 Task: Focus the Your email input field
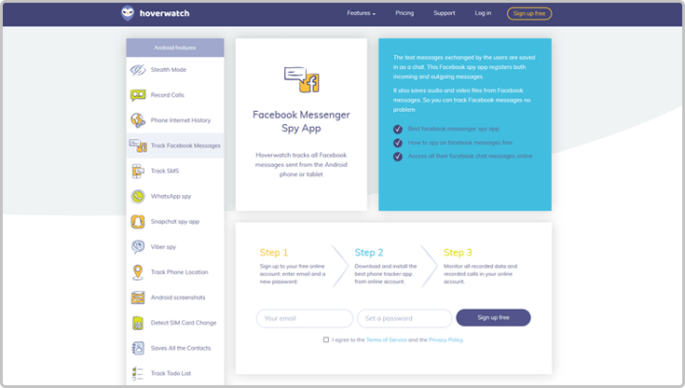(304, 318)
